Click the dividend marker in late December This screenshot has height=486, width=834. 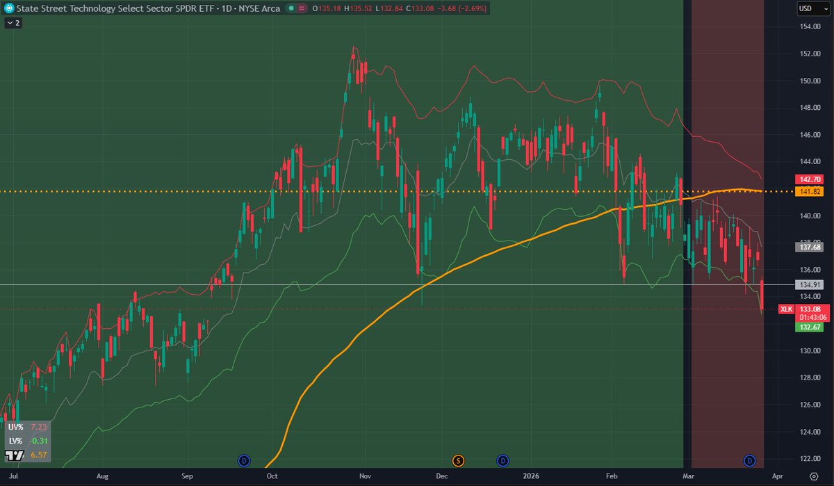502,460
